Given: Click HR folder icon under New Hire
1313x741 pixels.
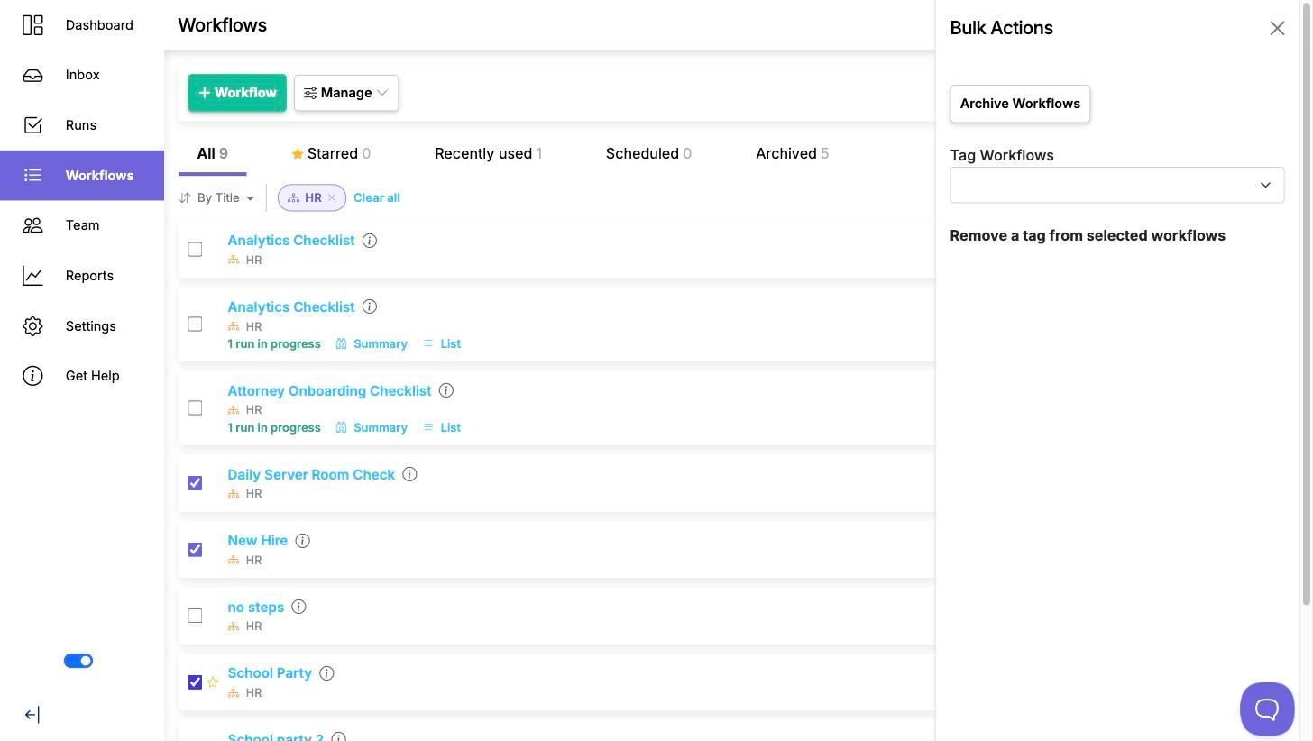Looking at the screenshot, I should click(234, 561).
